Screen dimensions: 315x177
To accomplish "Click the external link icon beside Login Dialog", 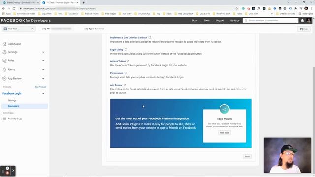I will 126,49.
